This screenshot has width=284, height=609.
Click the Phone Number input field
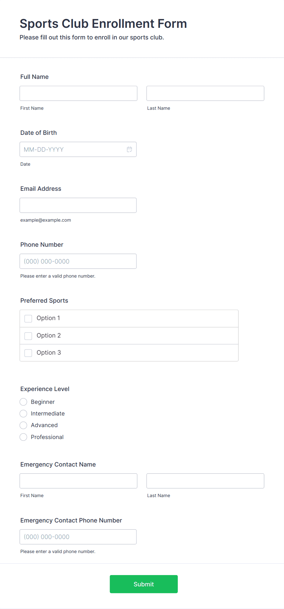[78, 261]
